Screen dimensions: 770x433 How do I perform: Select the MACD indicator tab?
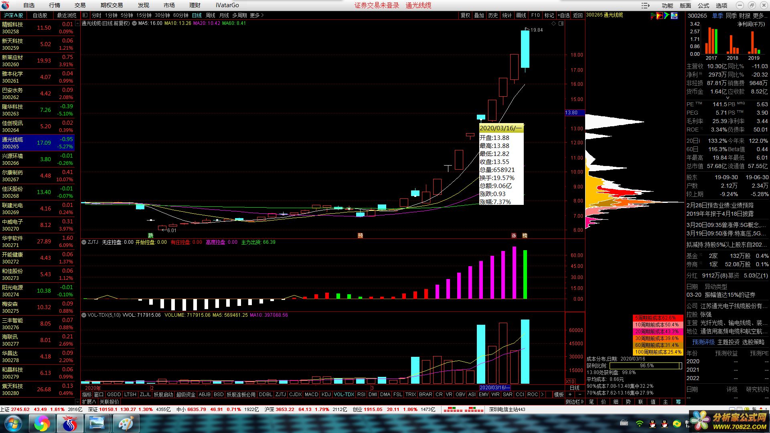coord(311,395)
